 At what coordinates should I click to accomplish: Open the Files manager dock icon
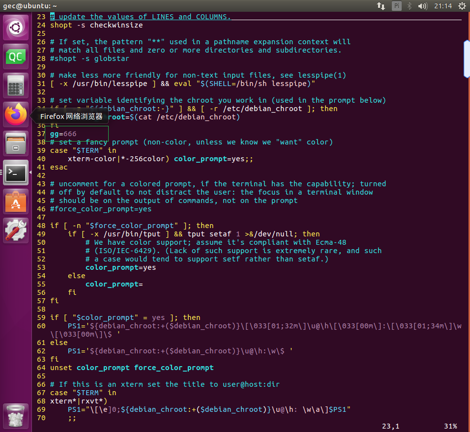[x=16, y=144]
